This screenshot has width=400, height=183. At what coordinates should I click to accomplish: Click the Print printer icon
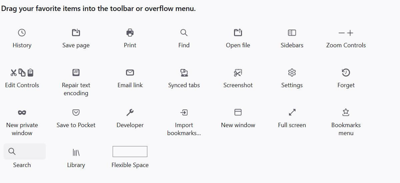click(x=130, y=33)
